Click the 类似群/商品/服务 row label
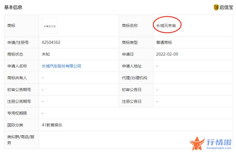This screenshot has height=152, width=236. (x=21, y=140)
